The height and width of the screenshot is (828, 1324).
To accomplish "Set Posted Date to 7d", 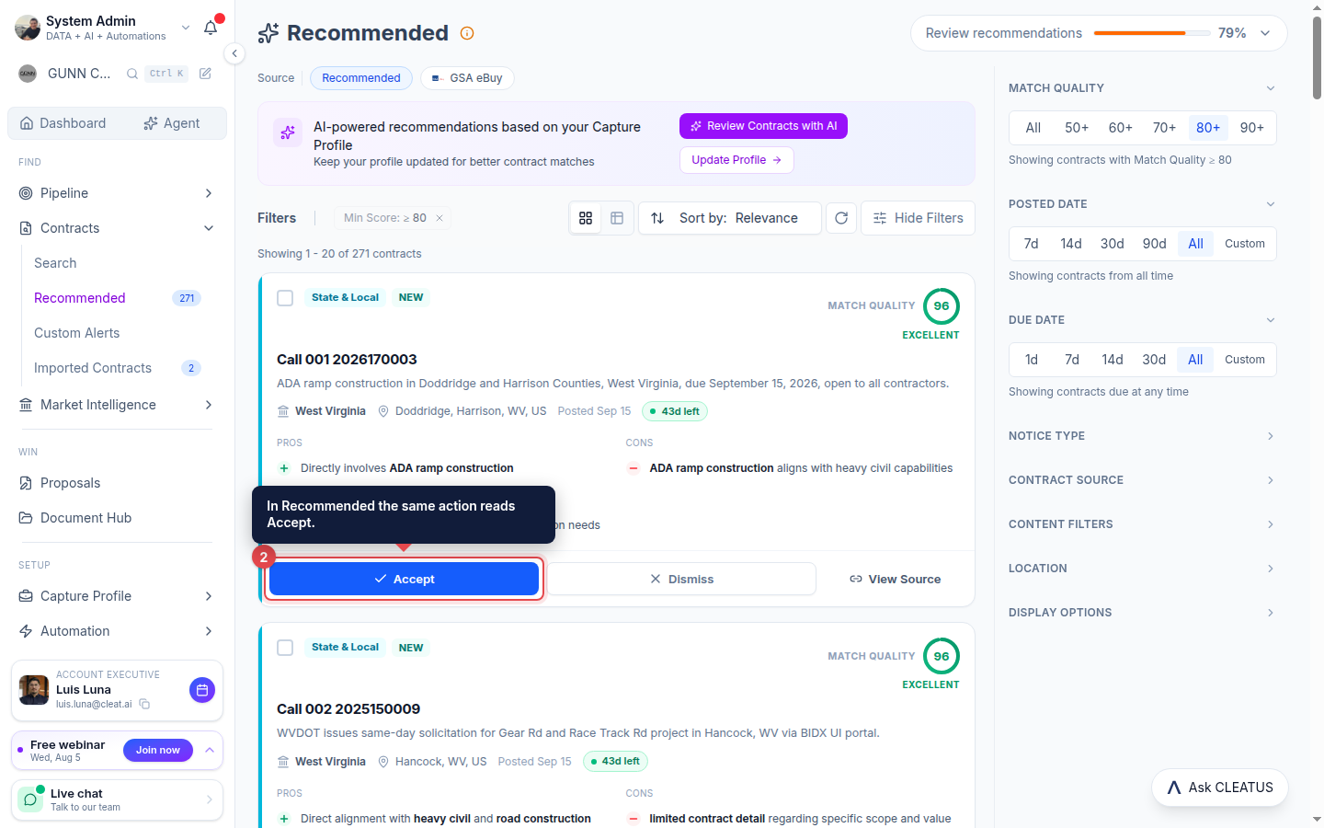I will click(1031, 244).
